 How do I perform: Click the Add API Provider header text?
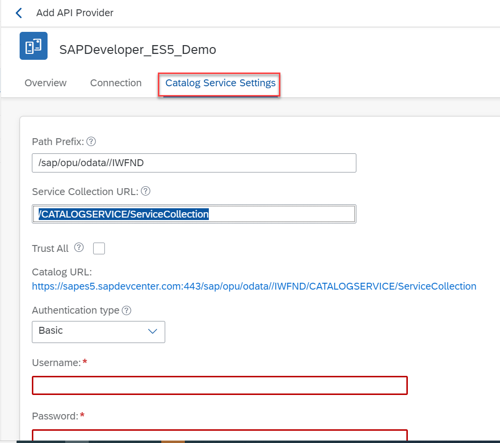point(75,13)
